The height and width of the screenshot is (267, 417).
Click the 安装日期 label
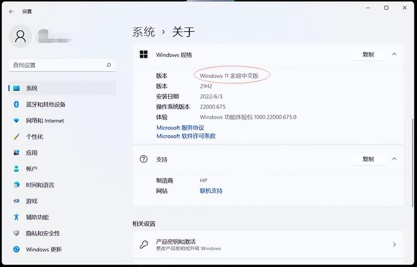pos(167,96)
